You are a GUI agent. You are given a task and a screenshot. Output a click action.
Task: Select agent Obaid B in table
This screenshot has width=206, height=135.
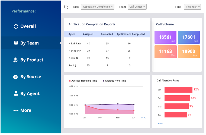(x=73, y=58)
